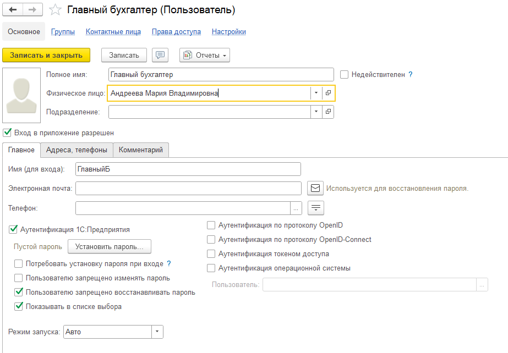Click the Установить пароль button
The image size is (508, 353).
pyautogui.click(x=109, y=246)
